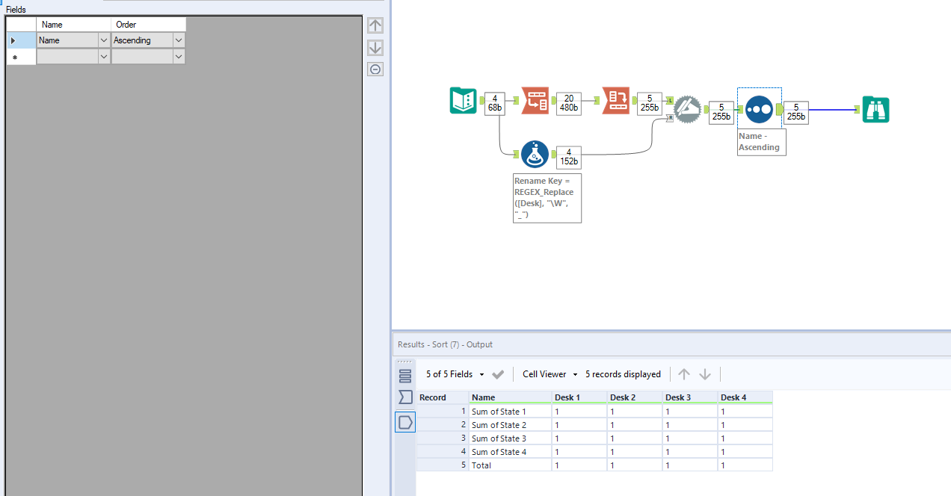Viewport: 951px width, 496px height.
Task: Click the move field up arrow button
Action: (x=375, y=25)
